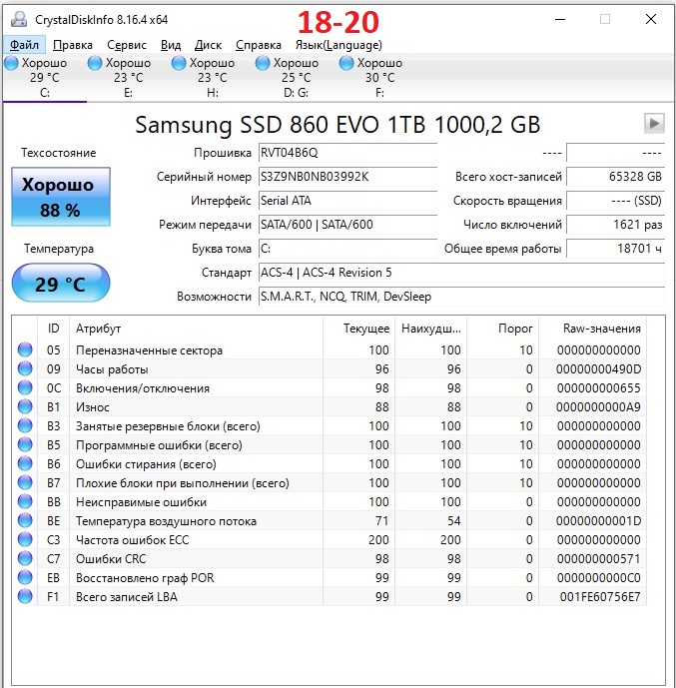Click status orb for Программные ошибки row
The width and height of the screenshot is (676, 688).
coord(25,444)
